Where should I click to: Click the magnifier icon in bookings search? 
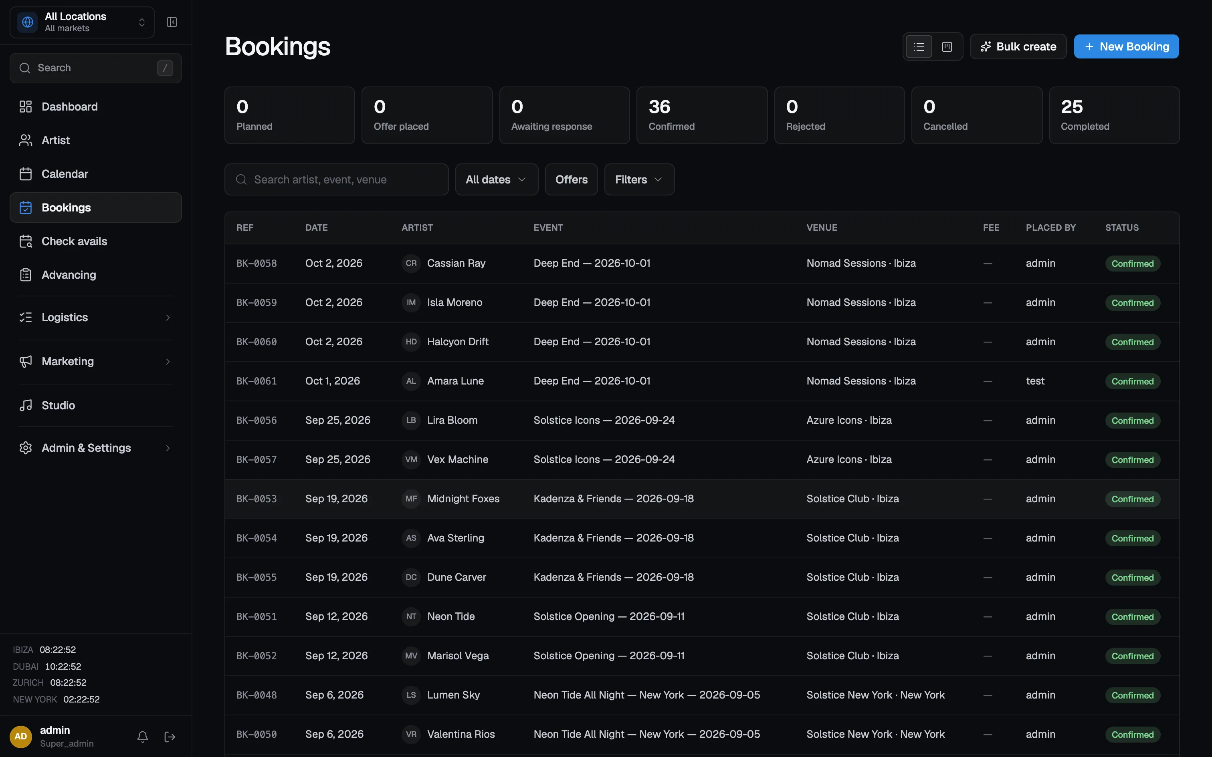(x=241, y=179)
